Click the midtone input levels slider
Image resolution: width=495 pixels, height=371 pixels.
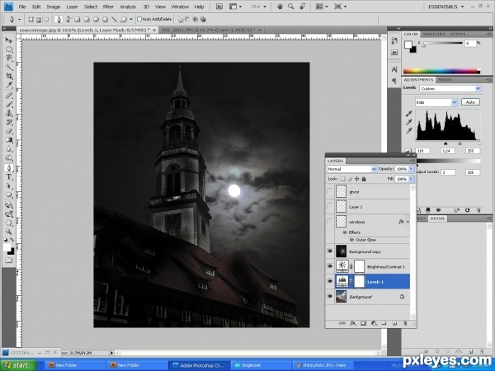[460, 143]
